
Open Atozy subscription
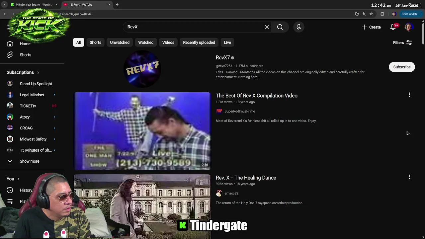32,117
